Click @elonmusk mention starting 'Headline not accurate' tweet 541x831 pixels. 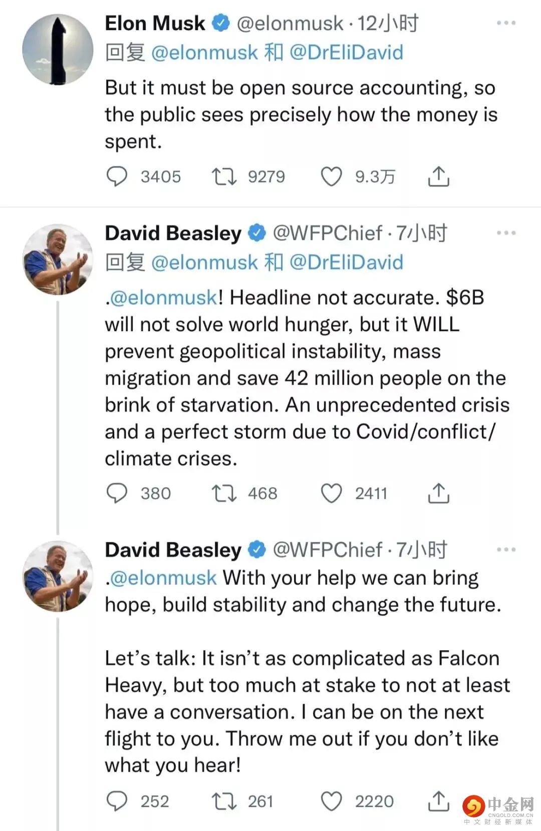[x=164, y=298]
